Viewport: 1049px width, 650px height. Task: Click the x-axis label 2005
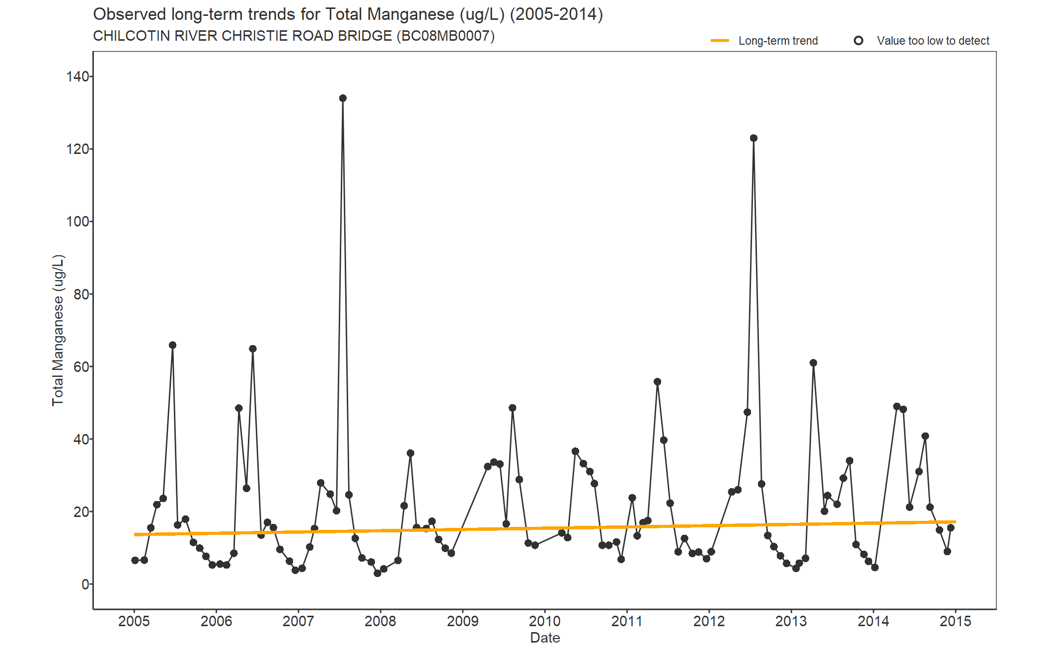click(x=134, y=621)
